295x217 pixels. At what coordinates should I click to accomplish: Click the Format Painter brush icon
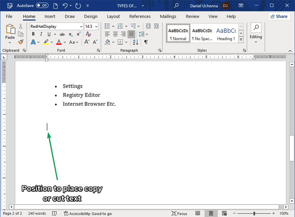click(20, 42)
